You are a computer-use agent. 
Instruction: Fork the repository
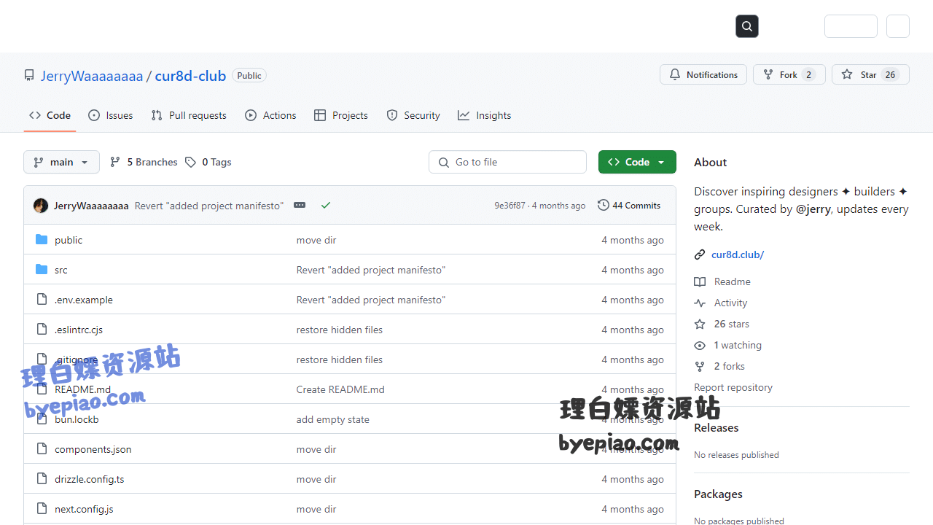coord(789,74)
